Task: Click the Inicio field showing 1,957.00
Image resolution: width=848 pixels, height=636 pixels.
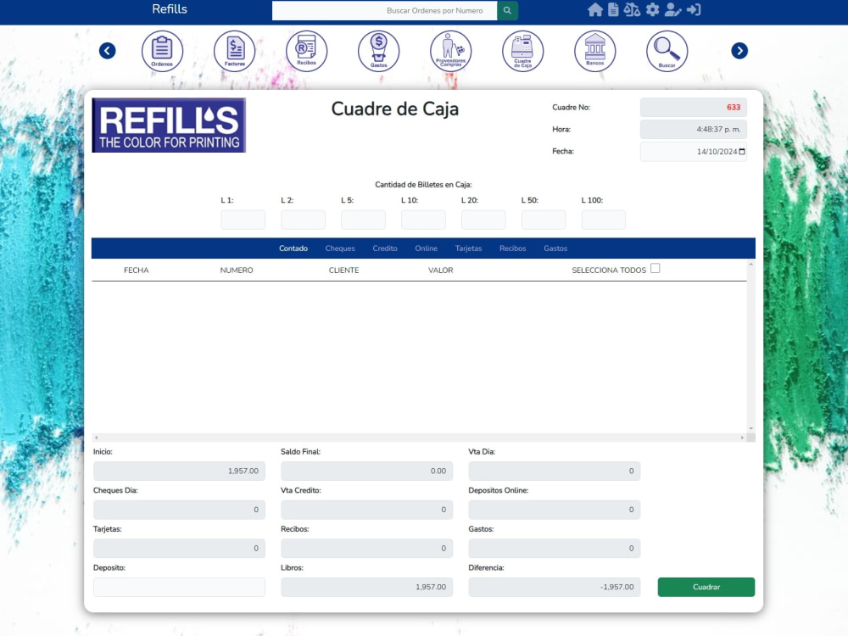Action: (x=179, y=471)
